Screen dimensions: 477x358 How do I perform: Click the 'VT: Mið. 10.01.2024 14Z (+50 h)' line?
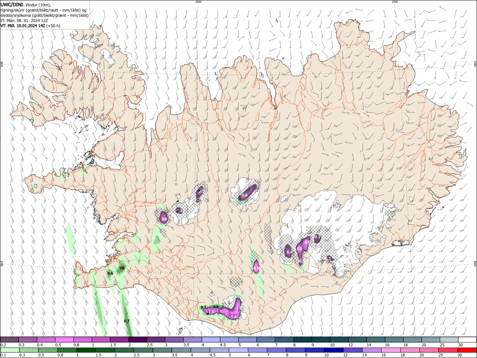(x=31, y=26)
